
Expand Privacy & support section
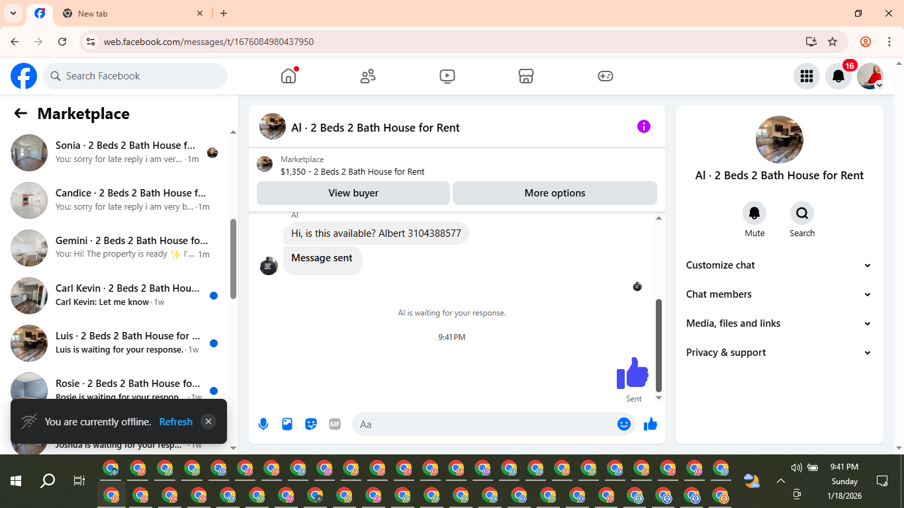[779, 353]
